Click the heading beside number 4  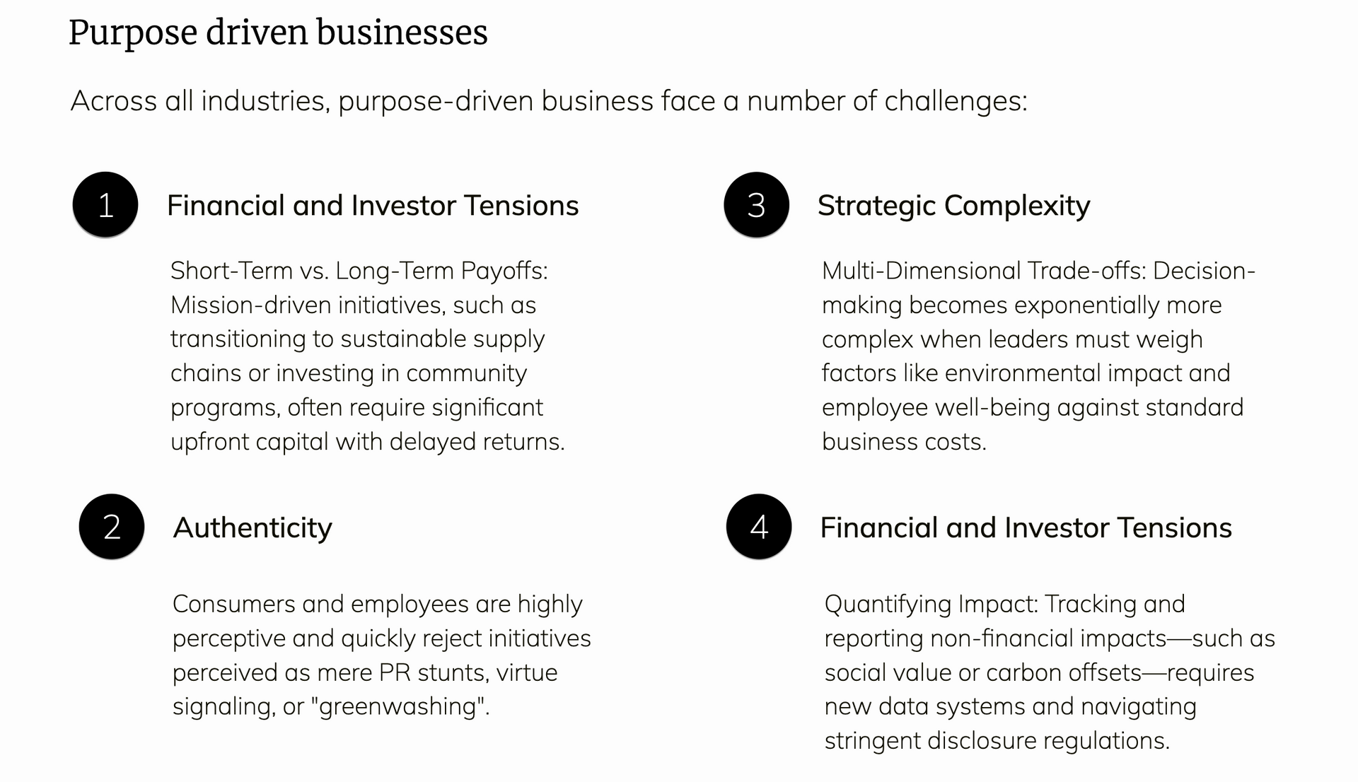(1026, 528)
